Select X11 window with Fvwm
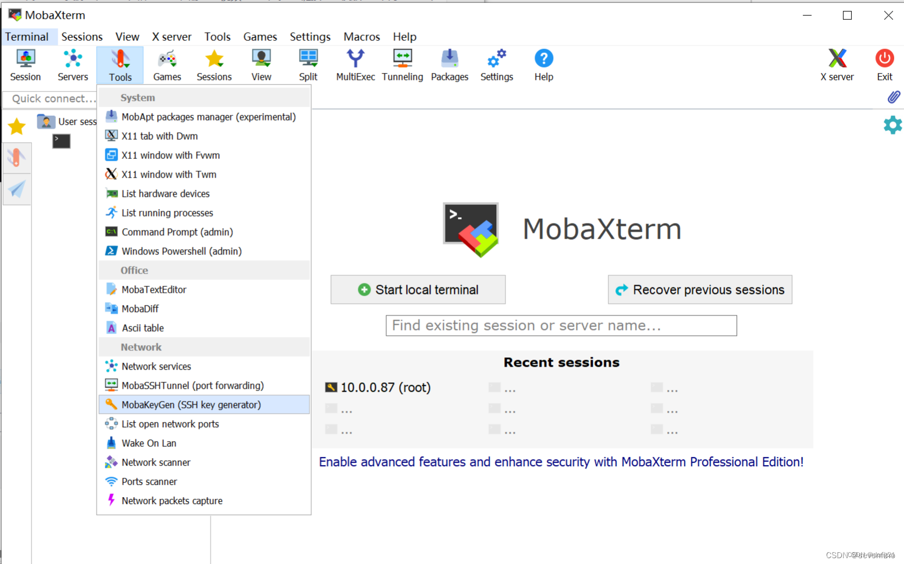 click(x=204, y=155)
